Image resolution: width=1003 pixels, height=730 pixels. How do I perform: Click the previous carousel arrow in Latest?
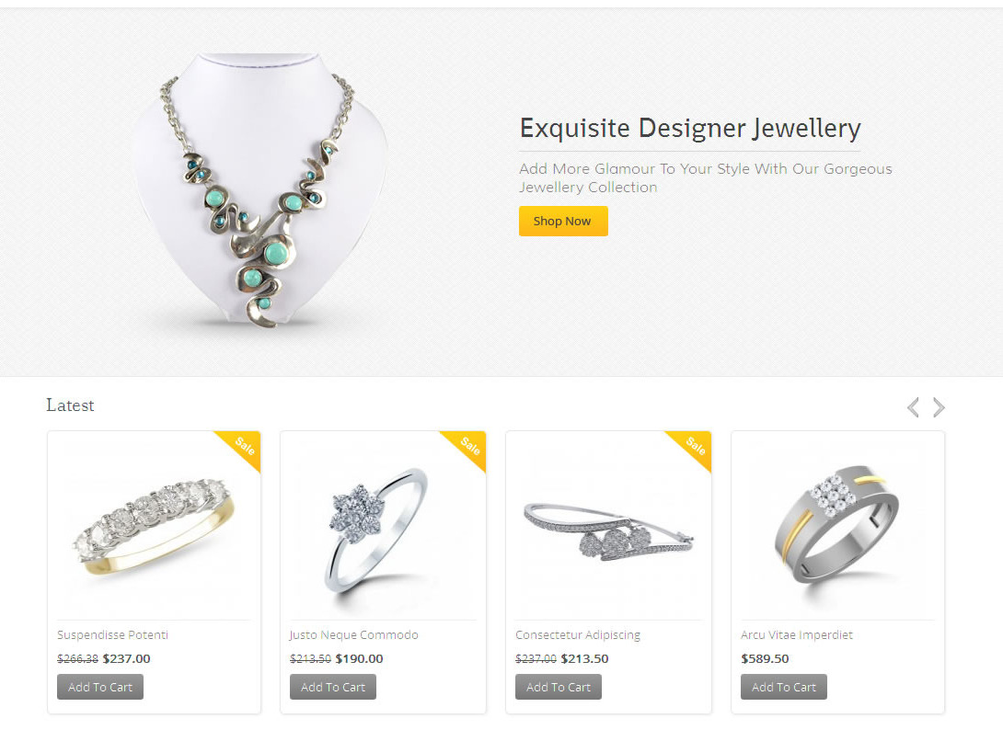click(x=914, y=407)
